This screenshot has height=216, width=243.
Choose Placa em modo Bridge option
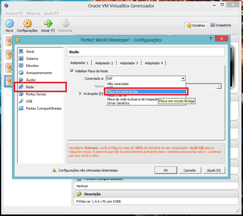click(146, 92)
